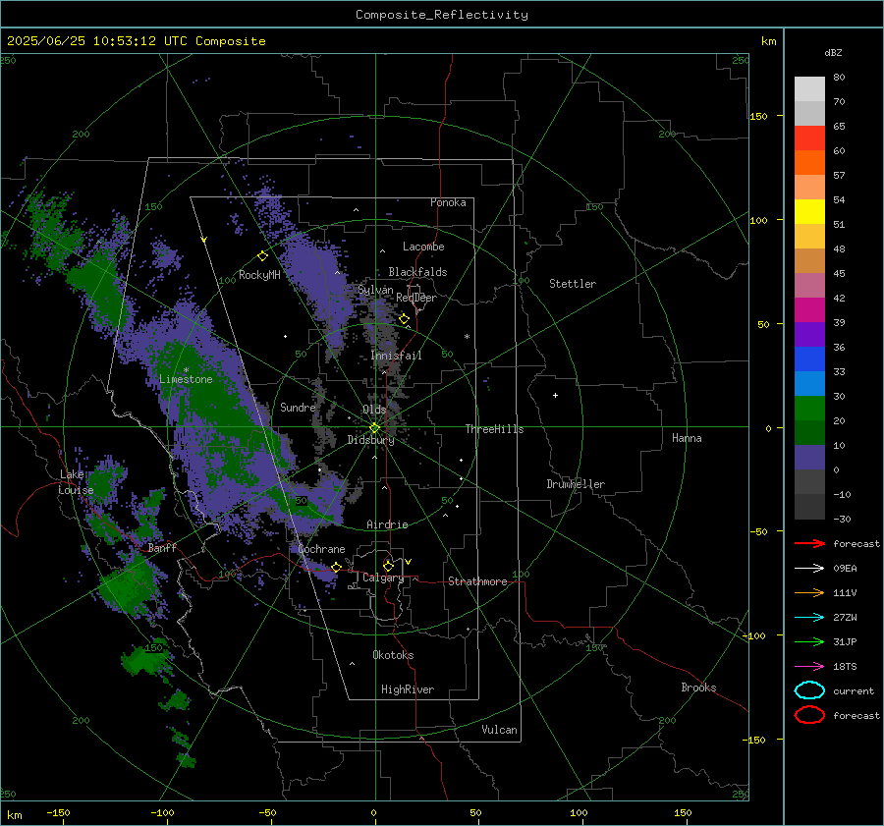Screen dimensions: 884x826
Task: Click the yellow diamond marker below Cochrane
Action: click(x=337, y=567)
